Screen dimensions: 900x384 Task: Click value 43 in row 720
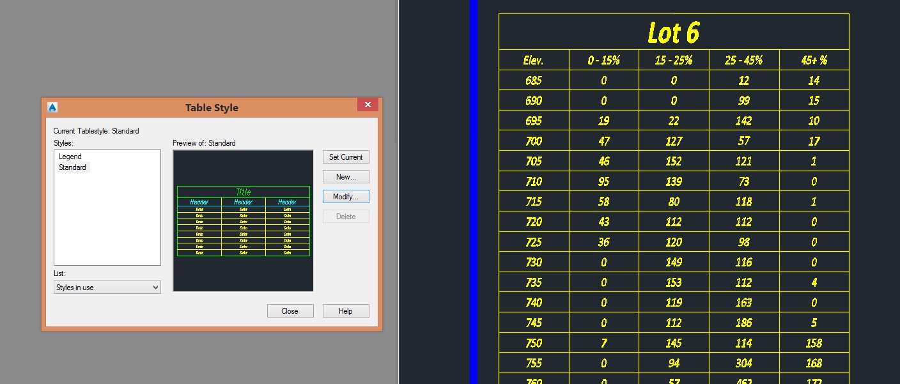click(x=604, y=222)
